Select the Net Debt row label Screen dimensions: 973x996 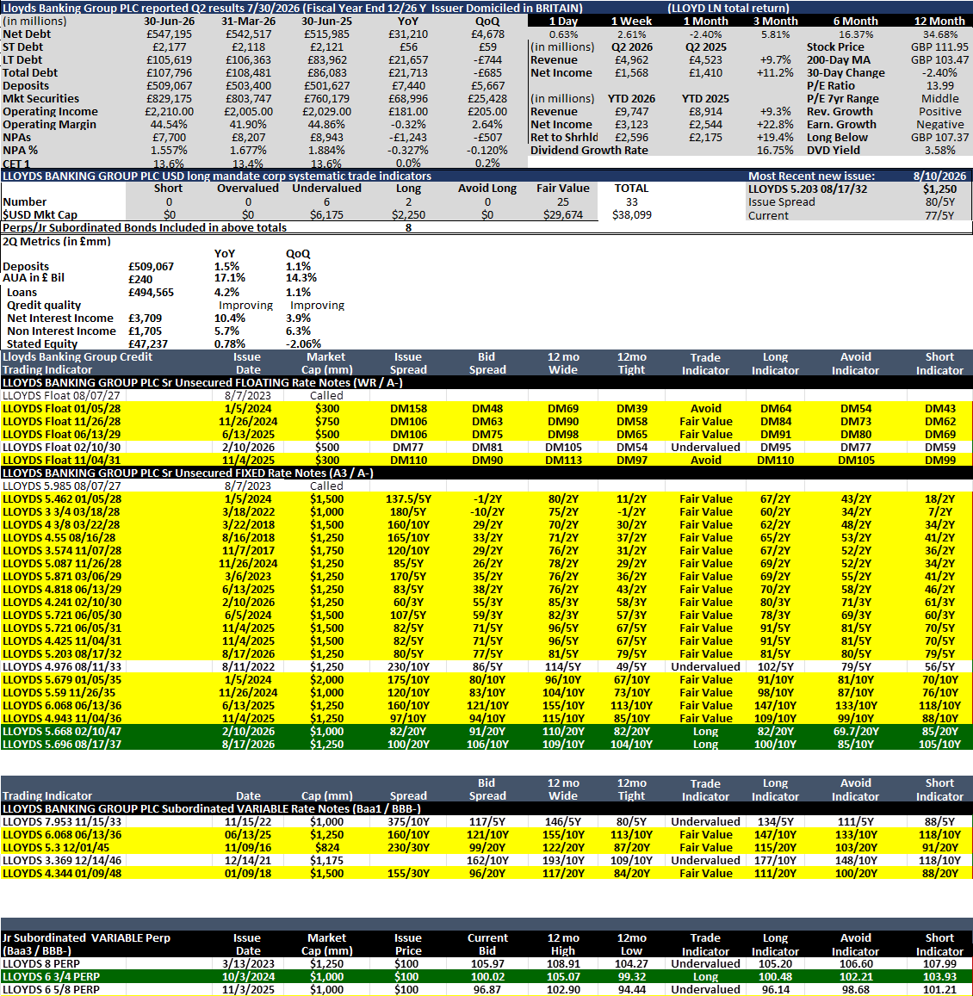pyautogui.click(x=27, y=34)
